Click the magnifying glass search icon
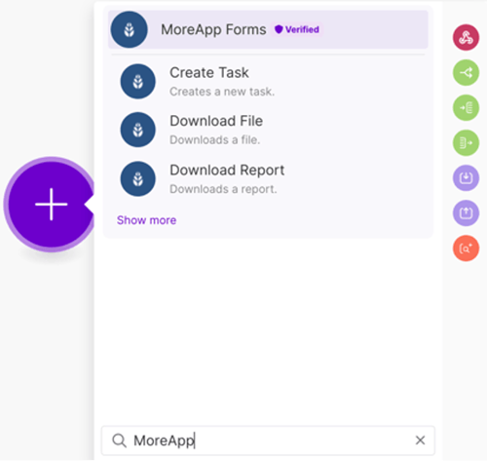The image size is (487, 461). 119,441
